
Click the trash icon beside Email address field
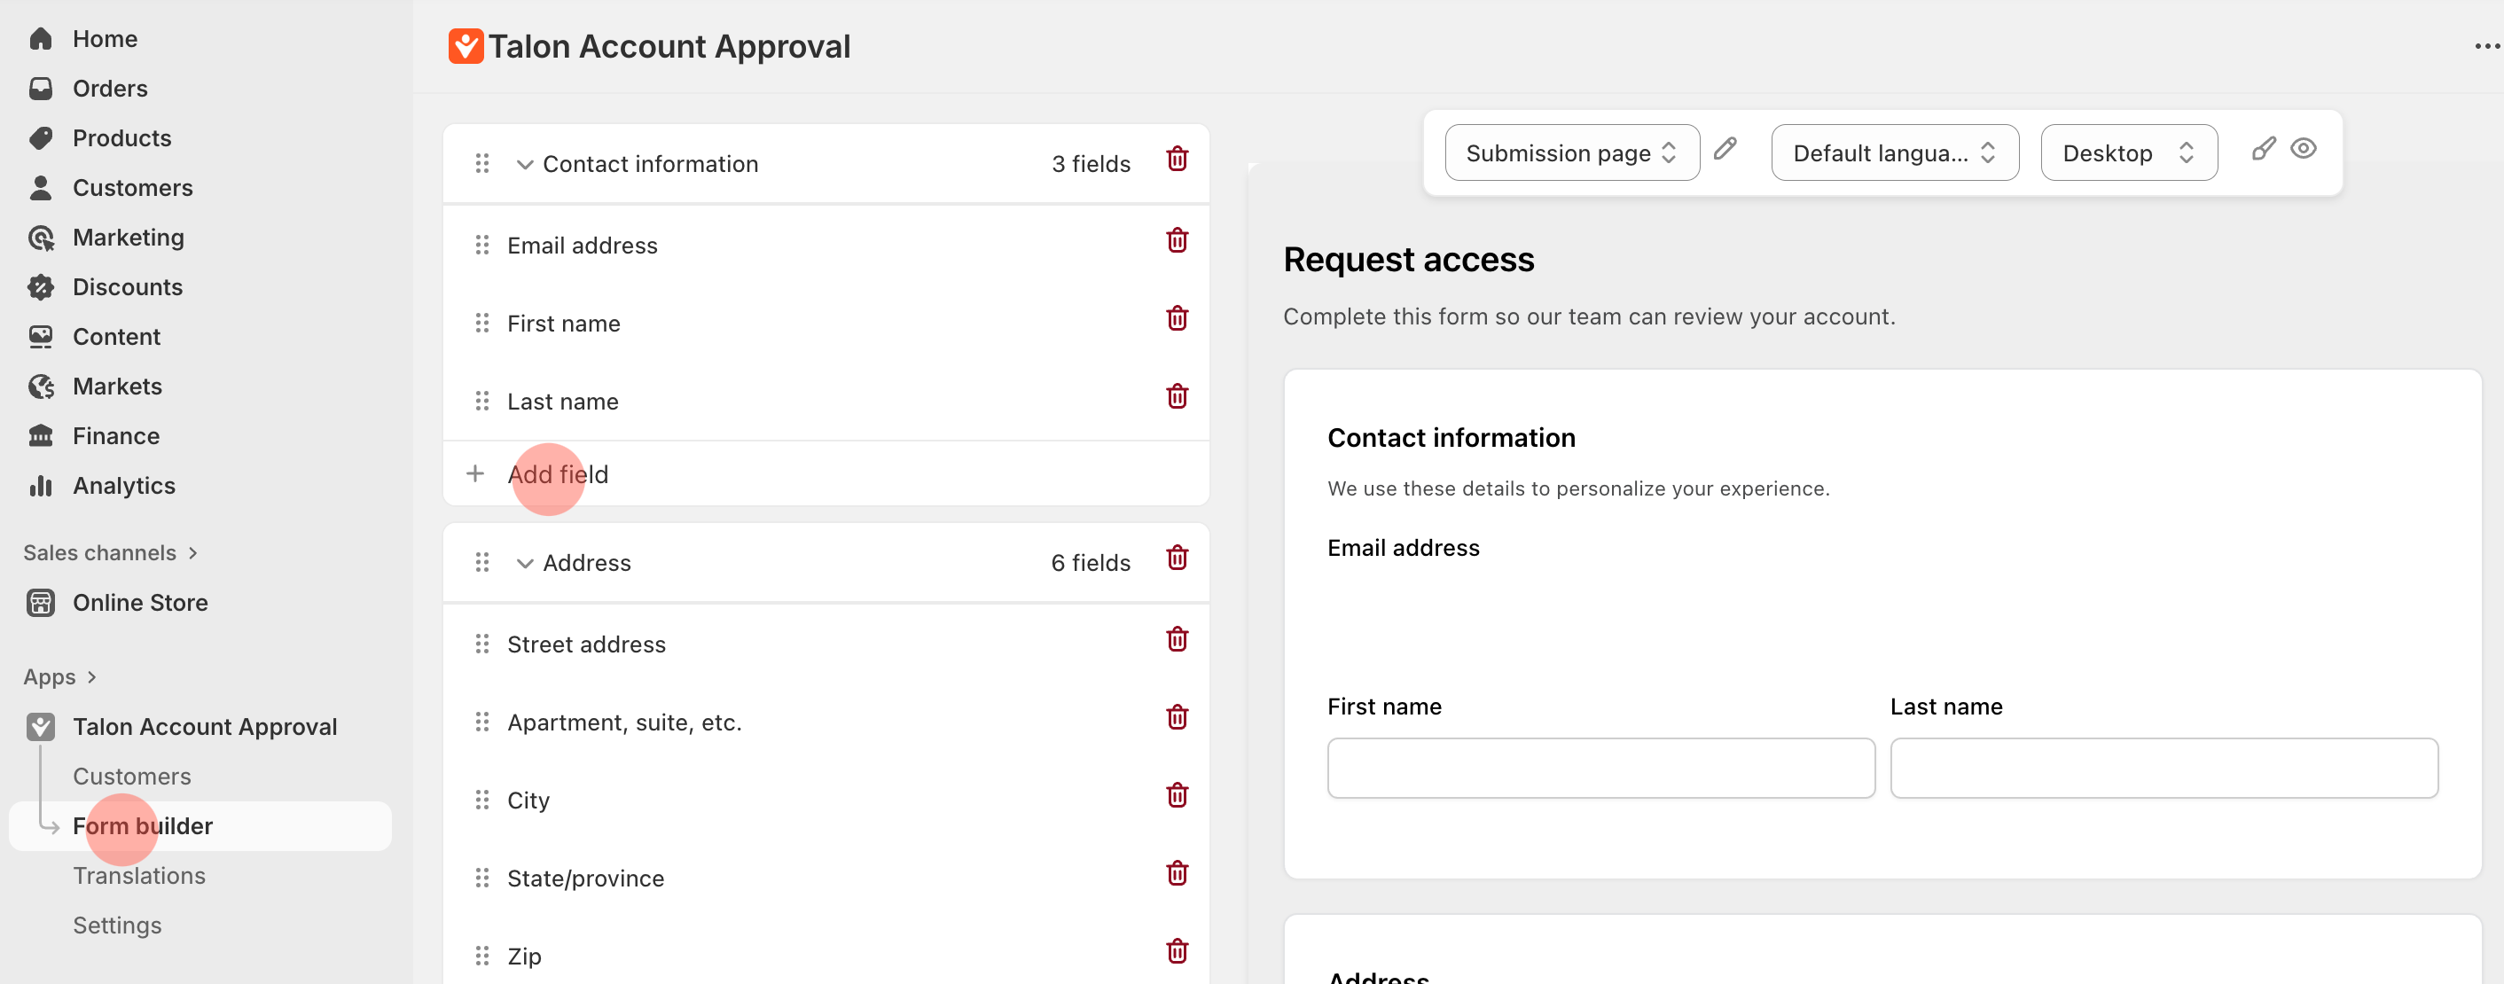coord(1178,241)
